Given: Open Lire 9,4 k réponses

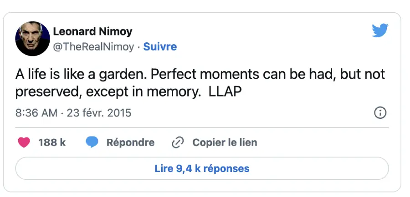Looking at the screenshot, I should coord(202,168).
